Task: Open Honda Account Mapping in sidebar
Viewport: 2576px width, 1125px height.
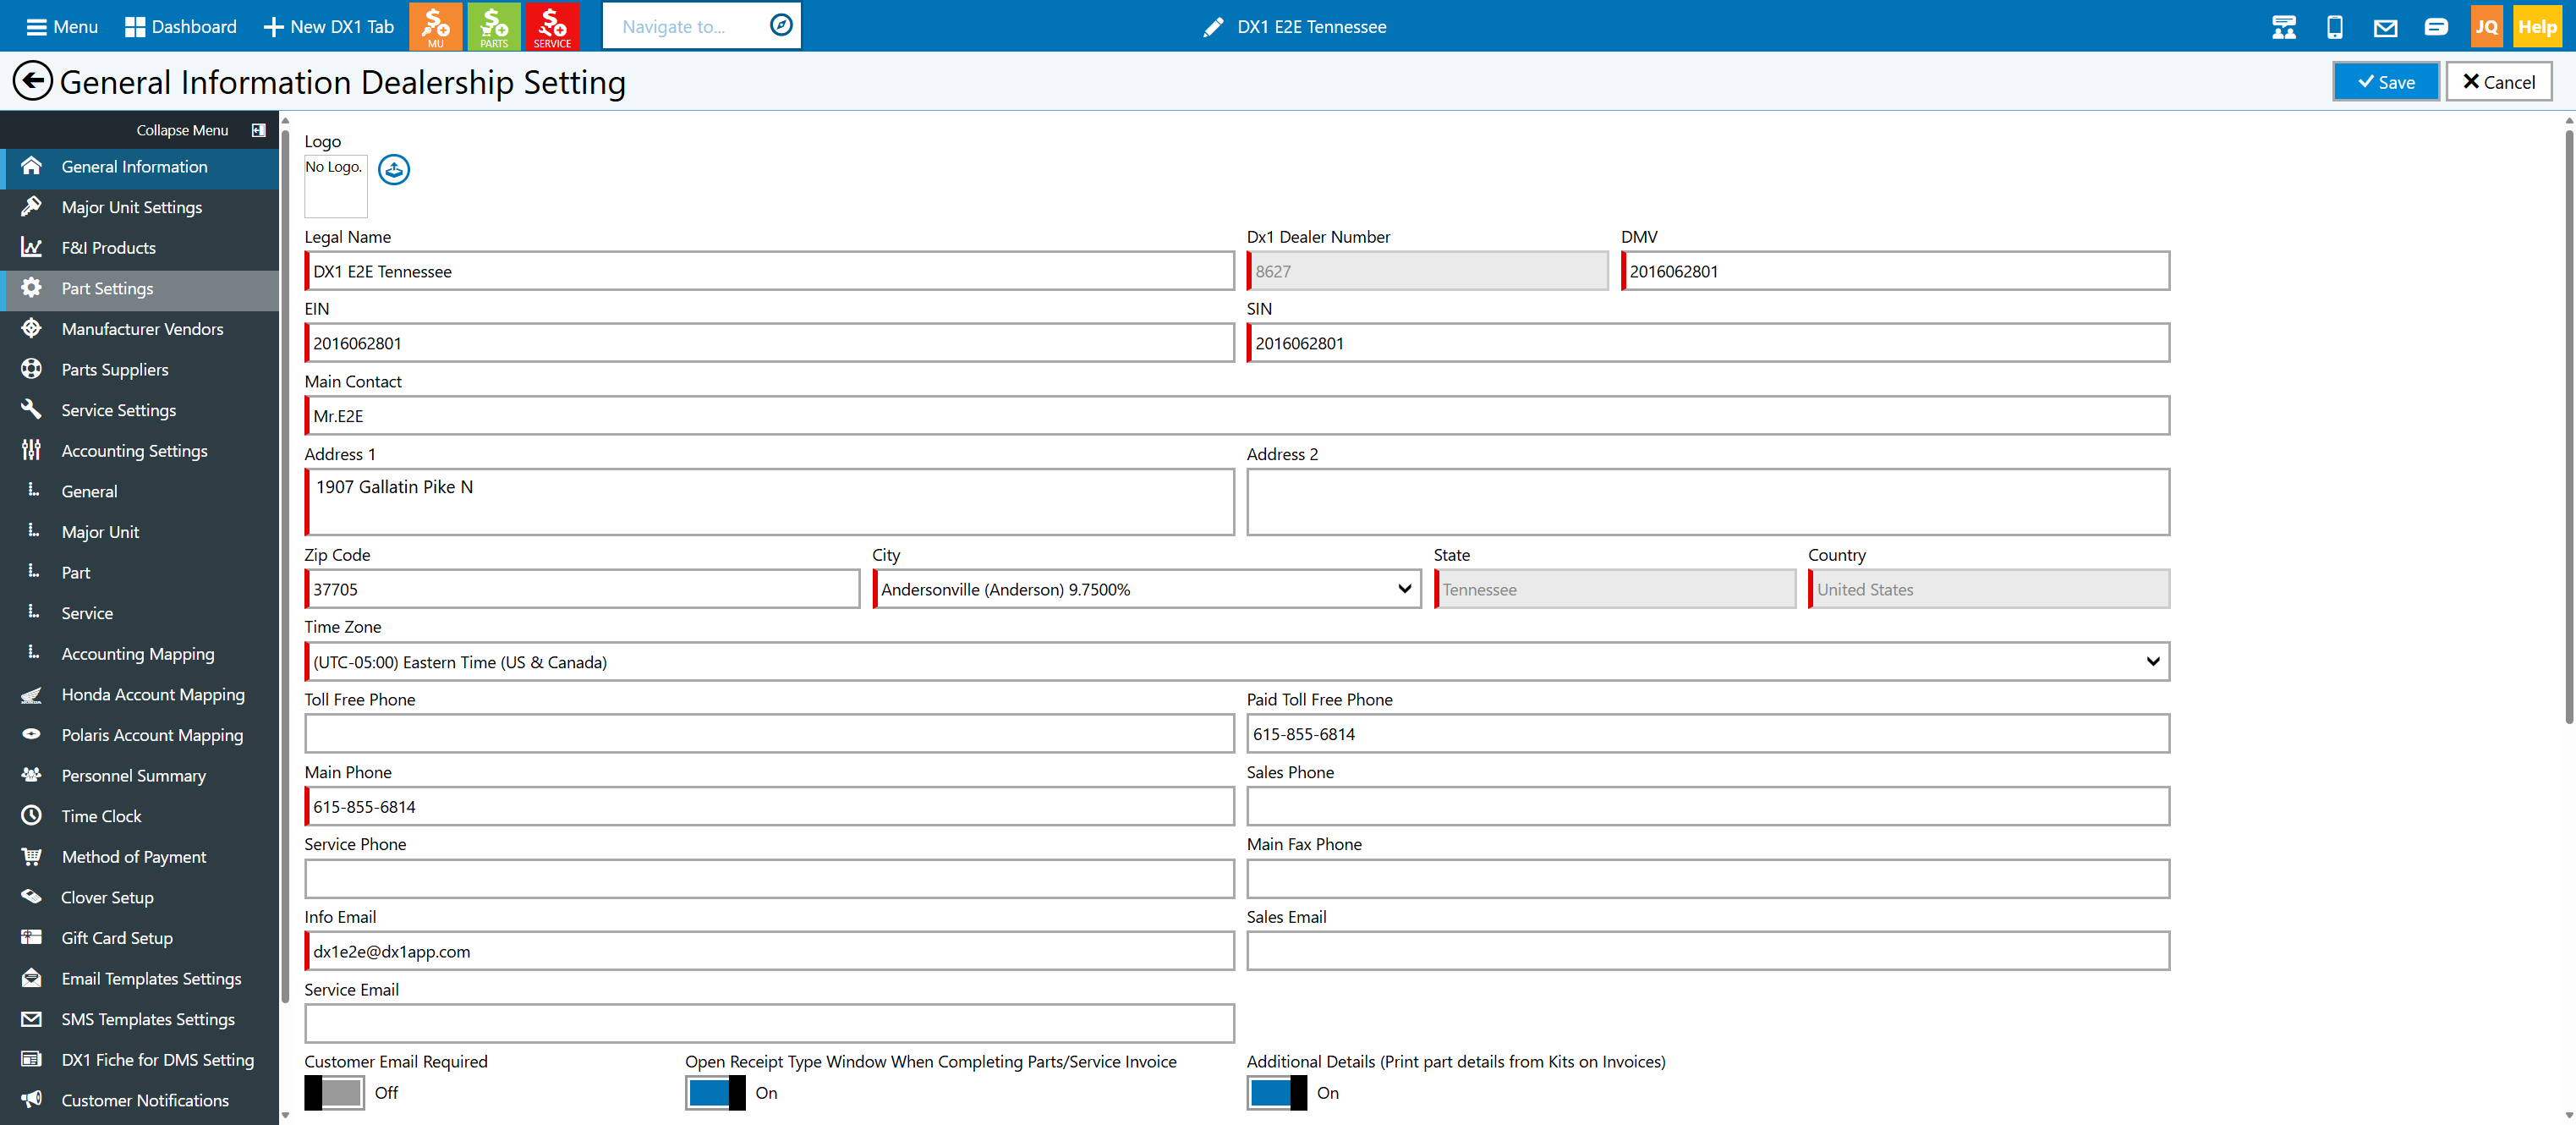Action: [139, 694]
